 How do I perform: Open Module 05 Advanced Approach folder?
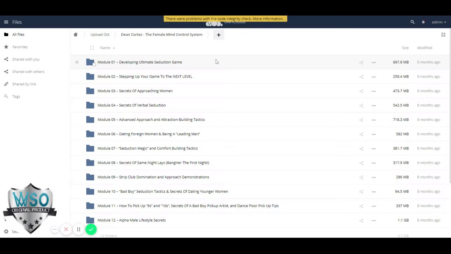point(151,120)
